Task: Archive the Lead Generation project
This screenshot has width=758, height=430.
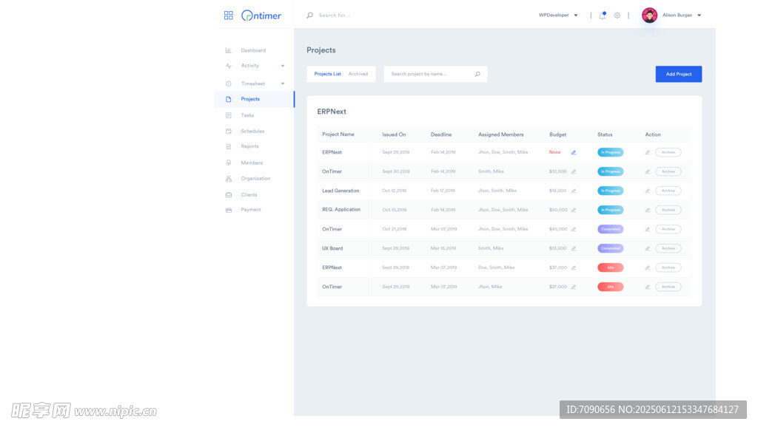Action: point(668,191)
